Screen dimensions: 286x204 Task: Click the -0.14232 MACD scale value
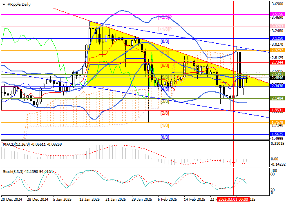pos(278,164)
